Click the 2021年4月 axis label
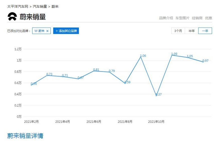The image size is (214, 141). (63, 121)
